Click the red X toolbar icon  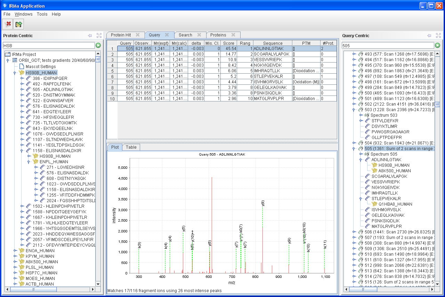pos(8,24)
